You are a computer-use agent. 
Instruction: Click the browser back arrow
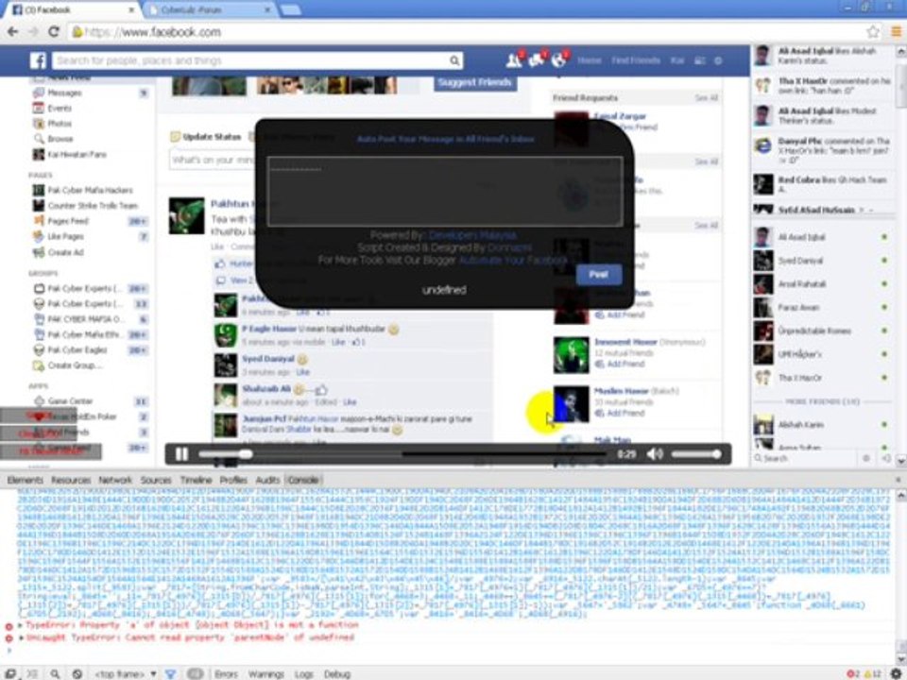[x=12, y=32]
